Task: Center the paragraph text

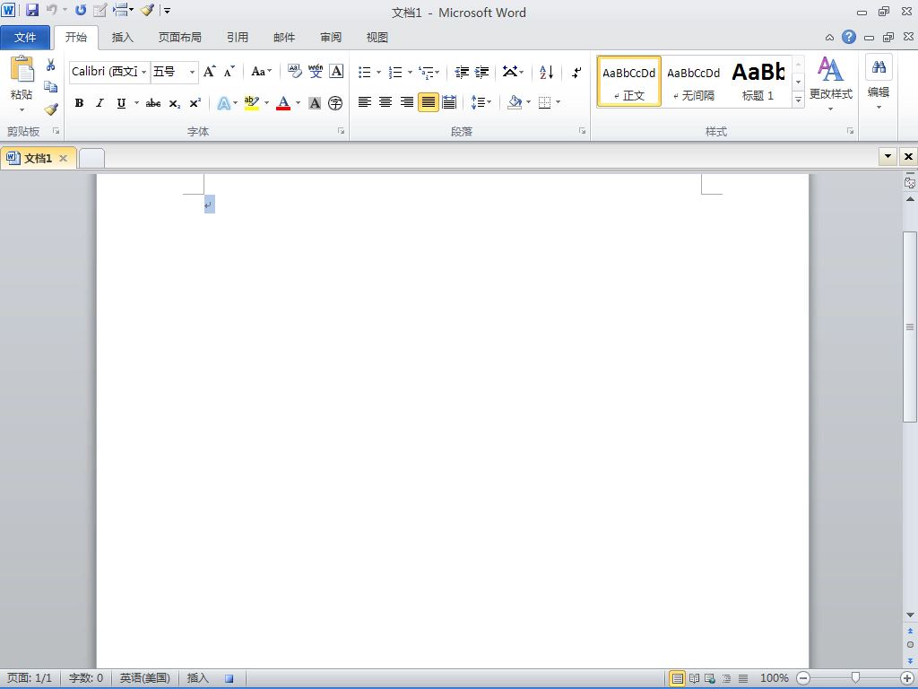Action: [x=385, y=102]
